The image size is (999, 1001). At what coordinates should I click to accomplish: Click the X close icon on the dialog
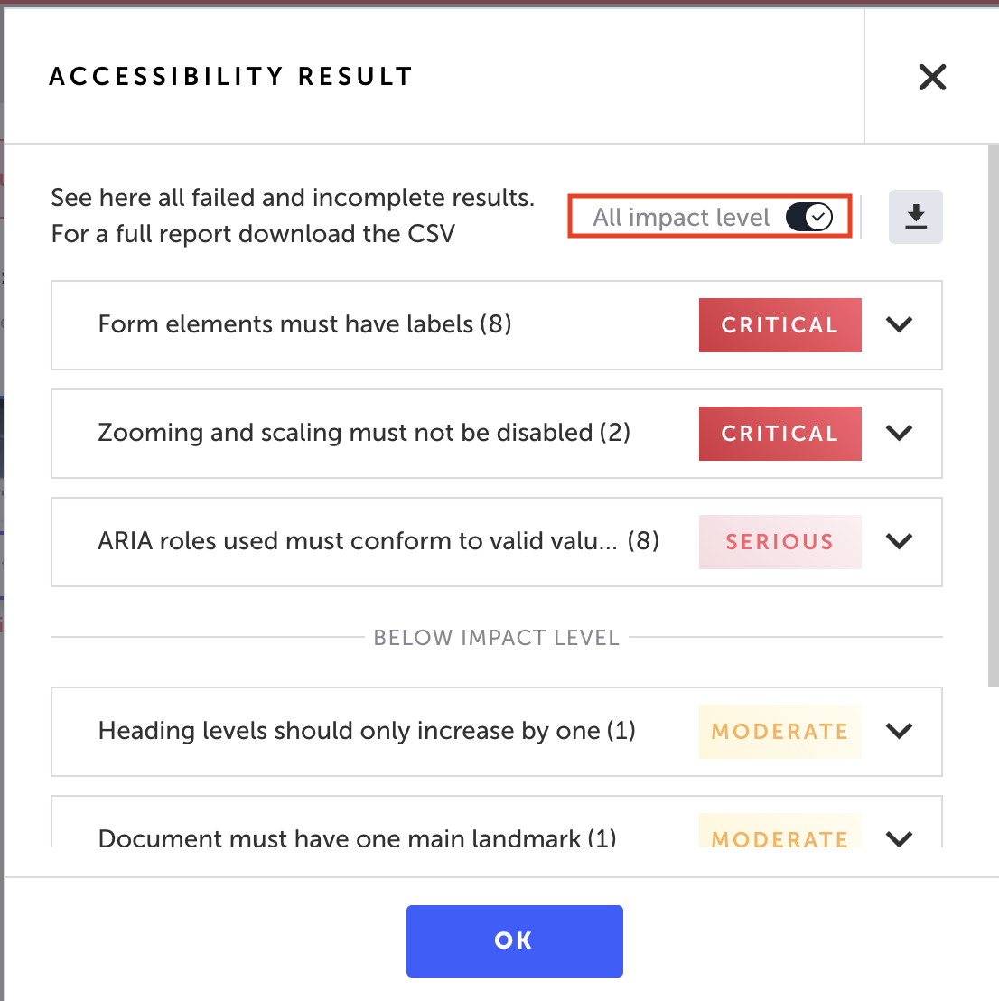tap(931, 77)
